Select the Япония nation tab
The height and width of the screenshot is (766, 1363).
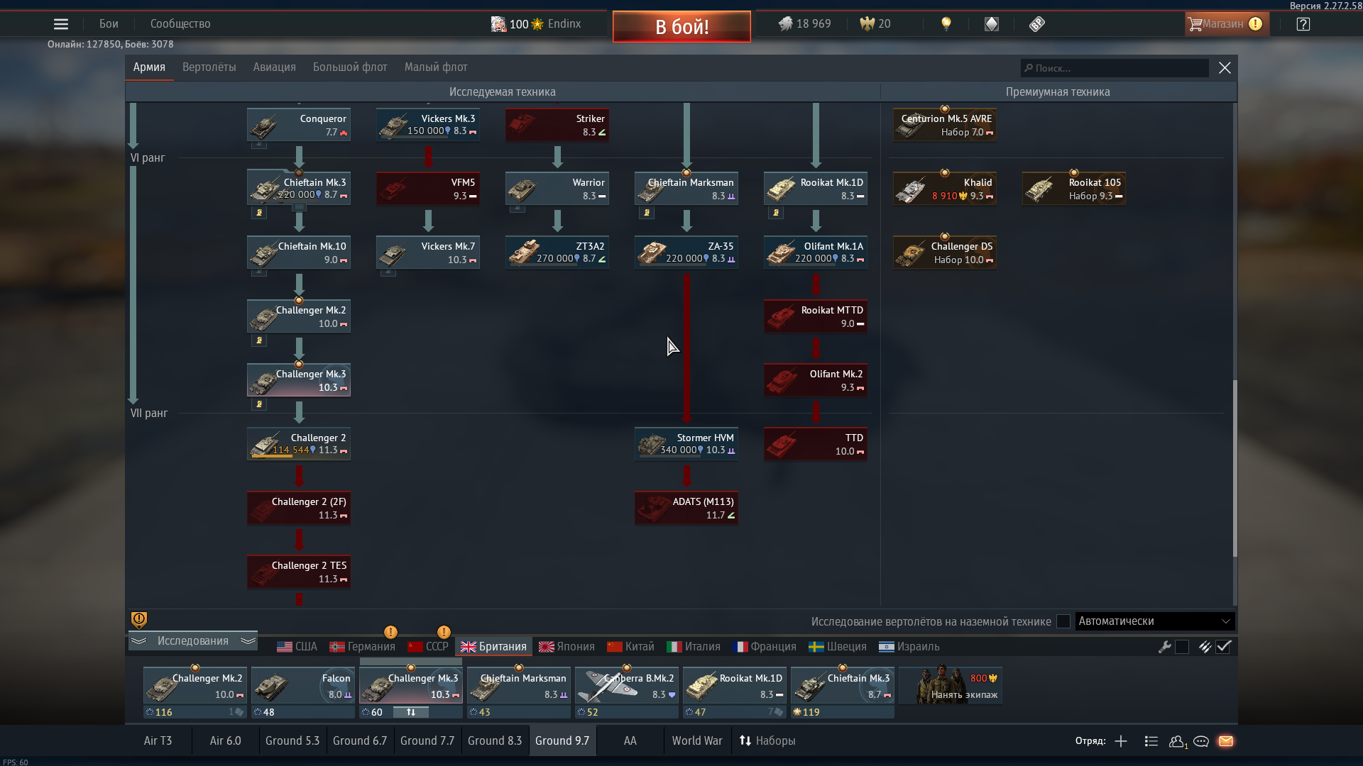coord(566,647)
